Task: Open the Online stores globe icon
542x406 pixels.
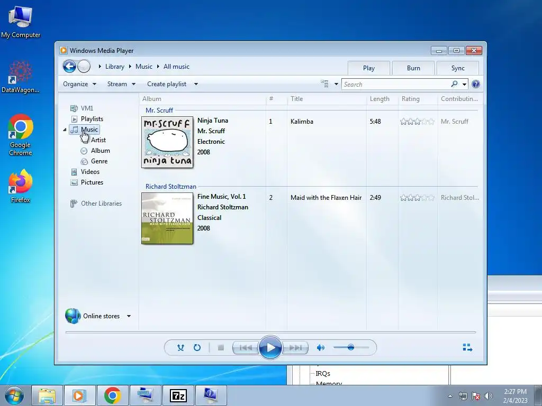Action: point(73,316)
